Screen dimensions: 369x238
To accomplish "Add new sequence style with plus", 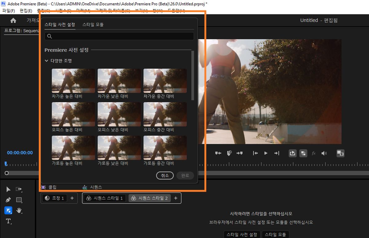I will click(x=176, y=198).
